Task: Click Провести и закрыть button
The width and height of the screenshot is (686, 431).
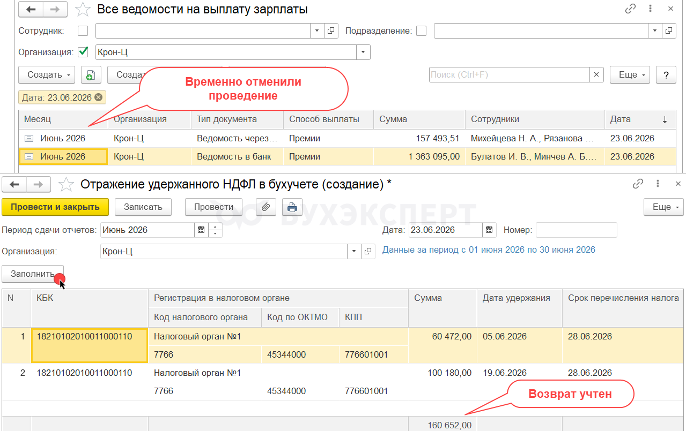Action: pos(55,207)
